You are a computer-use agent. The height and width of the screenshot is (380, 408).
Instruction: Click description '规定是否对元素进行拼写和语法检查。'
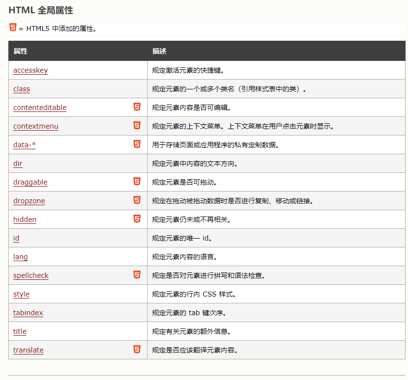tap(209, 276)
